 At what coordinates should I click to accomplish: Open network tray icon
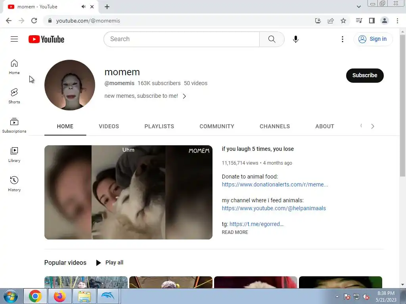(356, 297)
